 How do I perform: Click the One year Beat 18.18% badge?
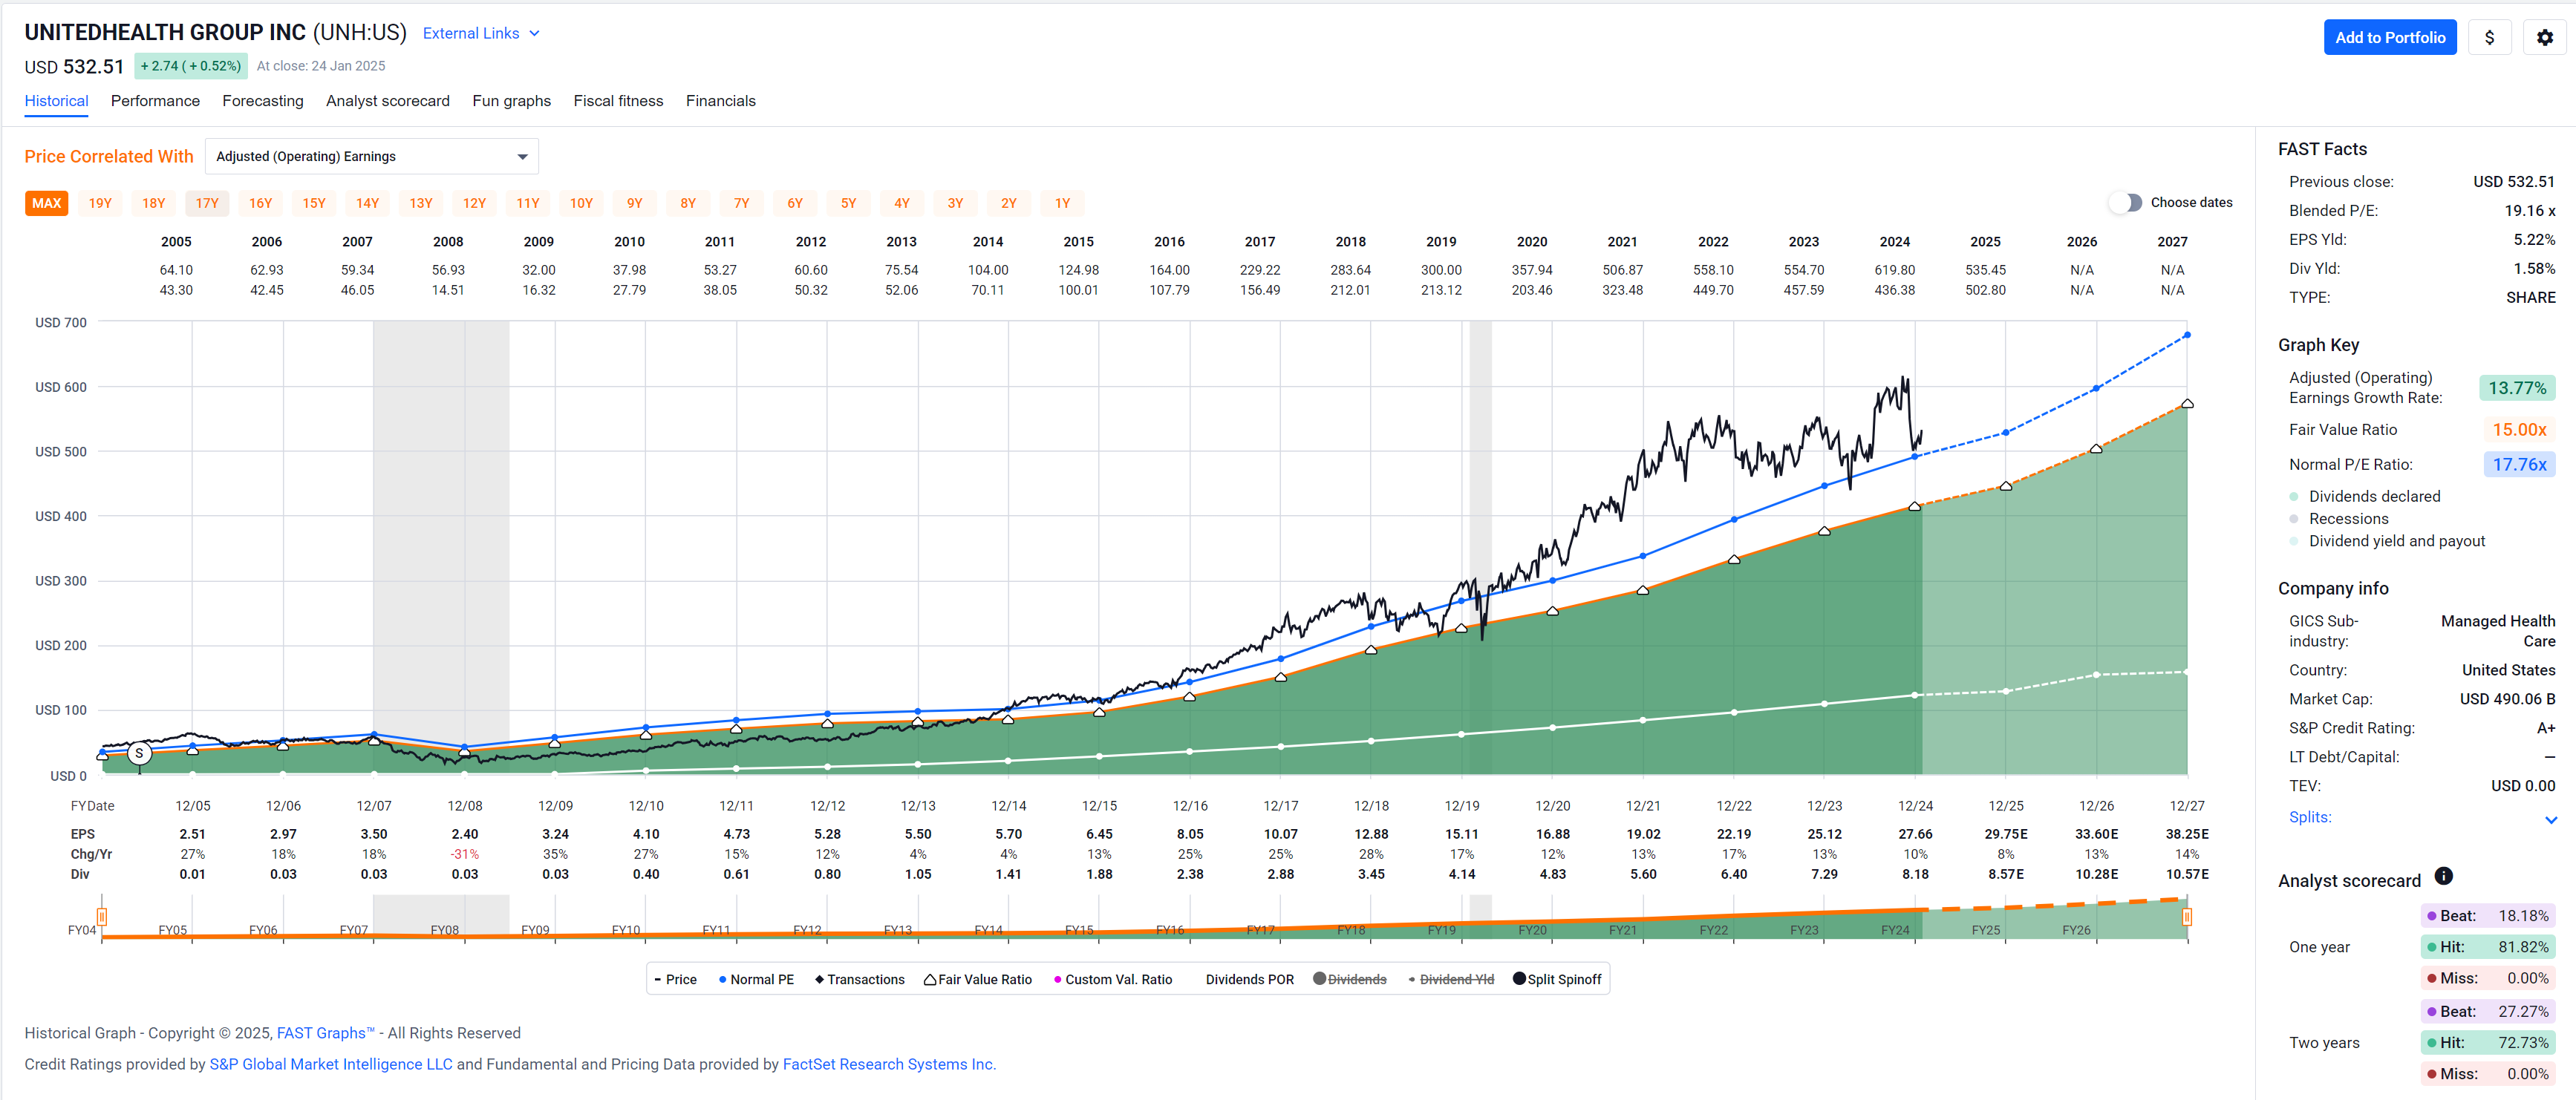[x=2488, y=916]
